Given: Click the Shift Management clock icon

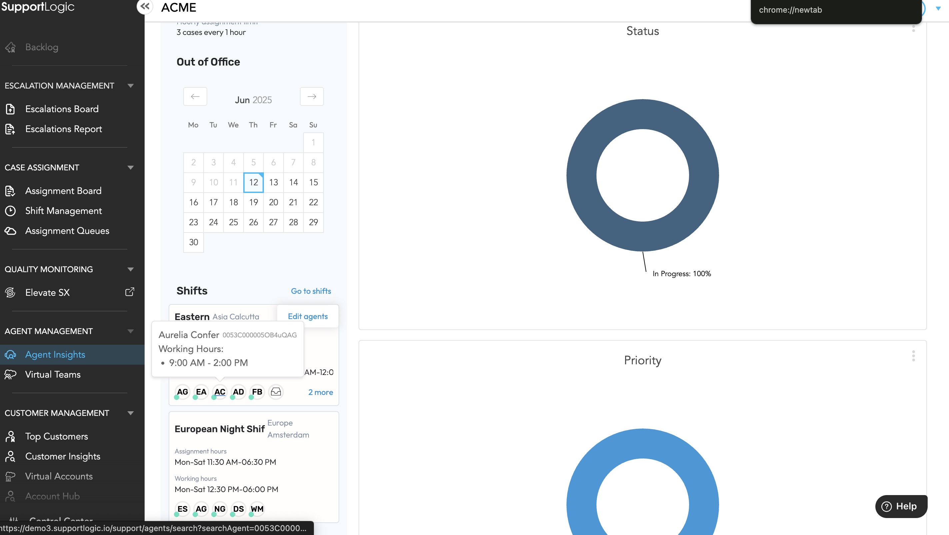Looking at the screenshot, I should 10,211.
